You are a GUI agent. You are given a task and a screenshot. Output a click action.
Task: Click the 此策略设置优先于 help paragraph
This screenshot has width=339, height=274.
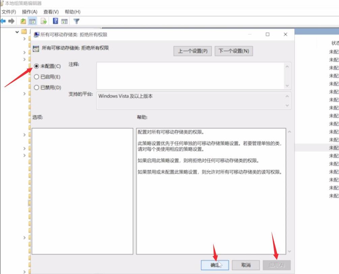[x=210, y=146]
